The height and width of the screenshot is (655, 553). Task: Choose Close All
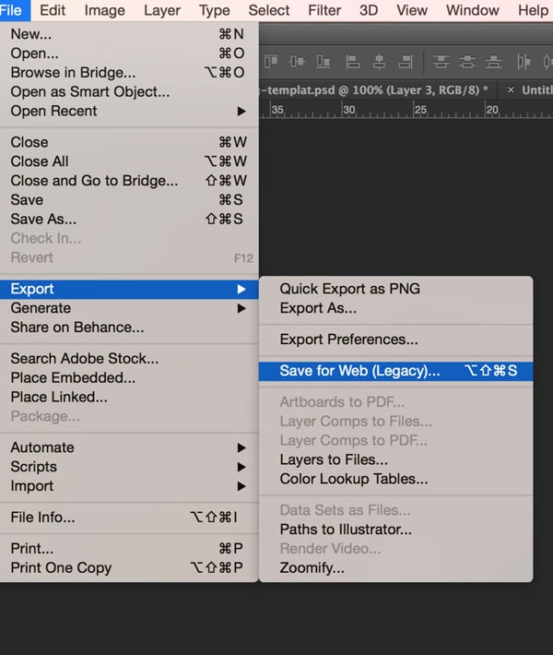tap(129, 161)
